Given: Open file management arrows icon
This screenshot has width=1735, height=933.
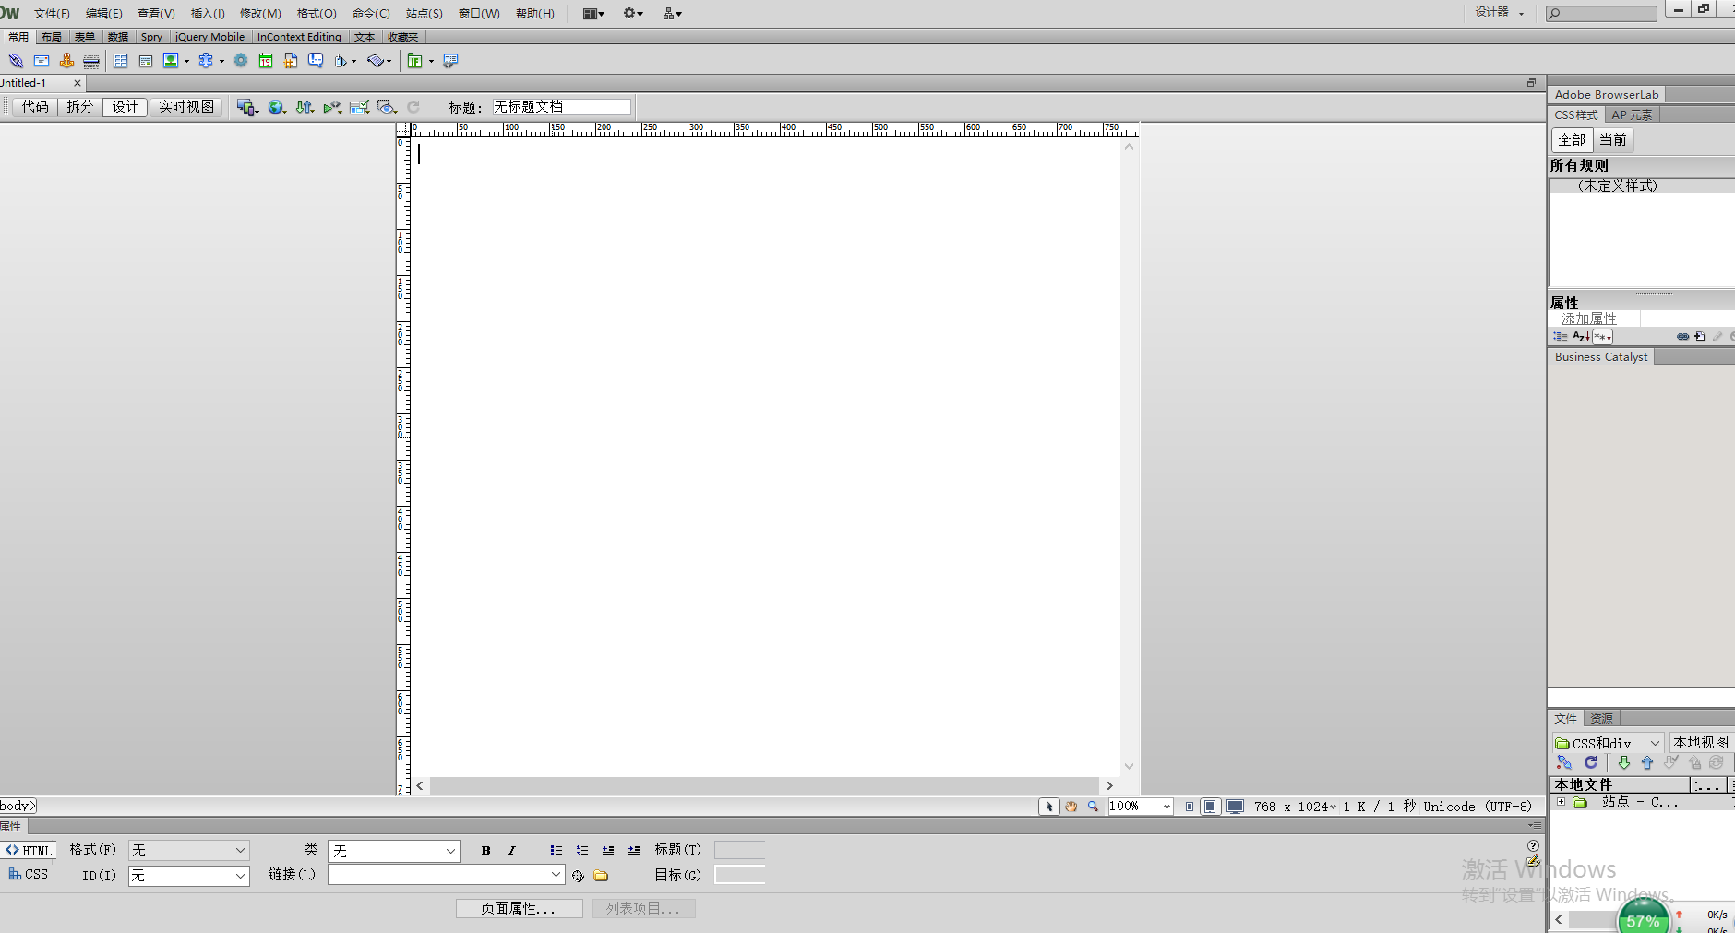Looking at the screenshot, I should click(304, 107).
